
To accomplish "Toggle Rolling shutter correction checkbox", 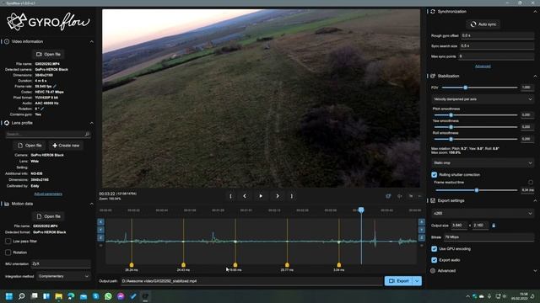I will tap(435, 174).
